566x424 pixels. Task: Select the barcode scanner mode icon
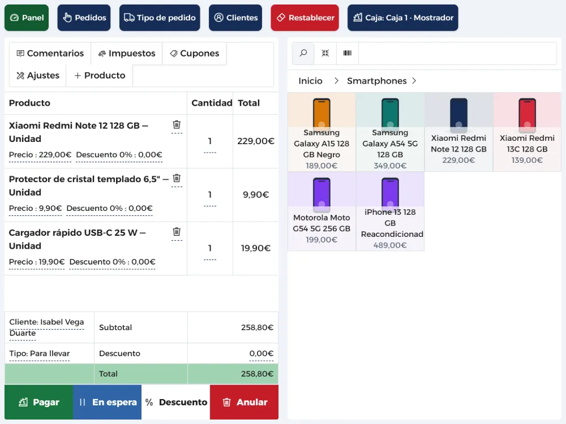click(348, 53)
